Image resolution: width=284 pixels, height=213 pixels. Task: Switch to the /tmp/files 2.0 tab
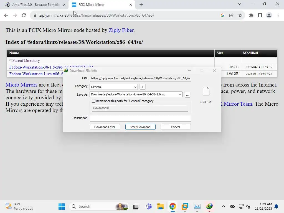34,5
